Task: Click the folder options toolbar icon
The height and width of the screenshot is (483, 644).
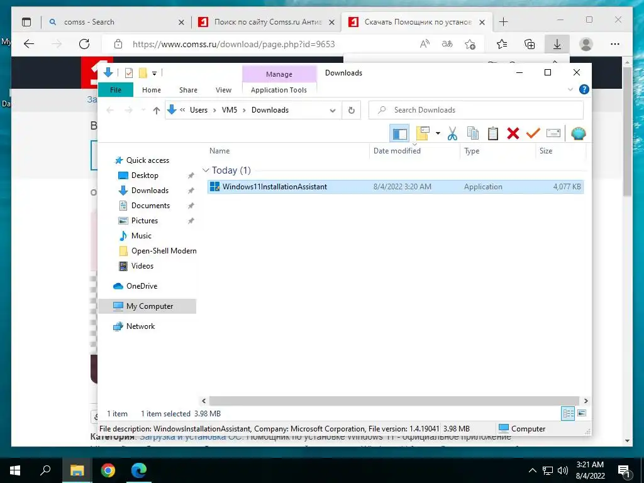Action: point(423,133)
